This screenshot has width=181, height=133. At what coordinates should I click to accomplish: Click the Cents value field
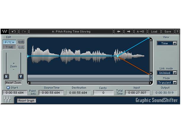[x=103, y=93]
